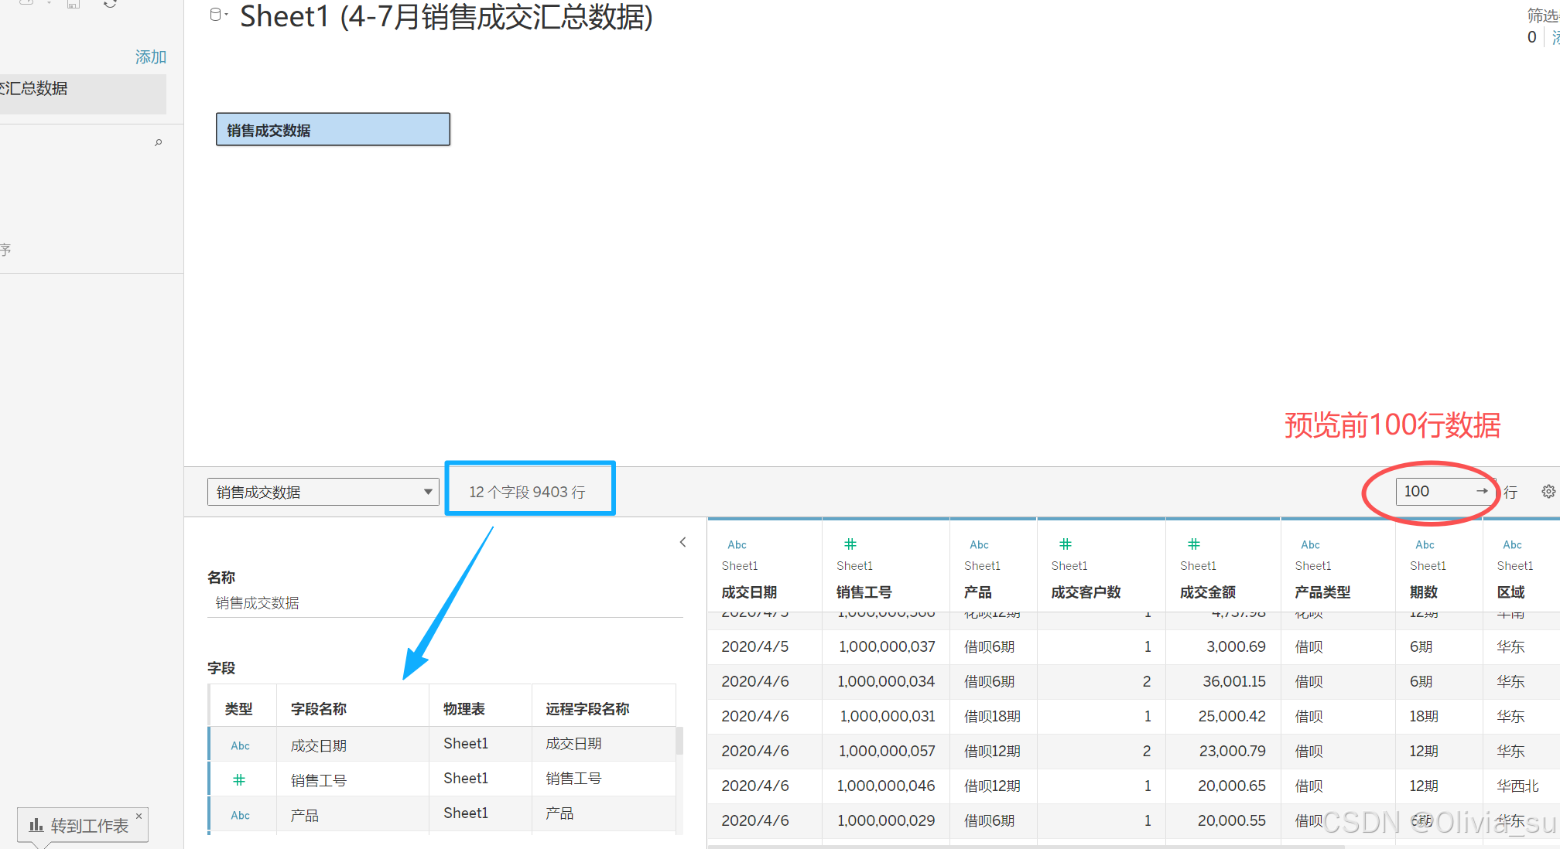The image size is (1560, 849).
Task: Expand the 销售成交数据 table dropdown
Action: [427, 492]
